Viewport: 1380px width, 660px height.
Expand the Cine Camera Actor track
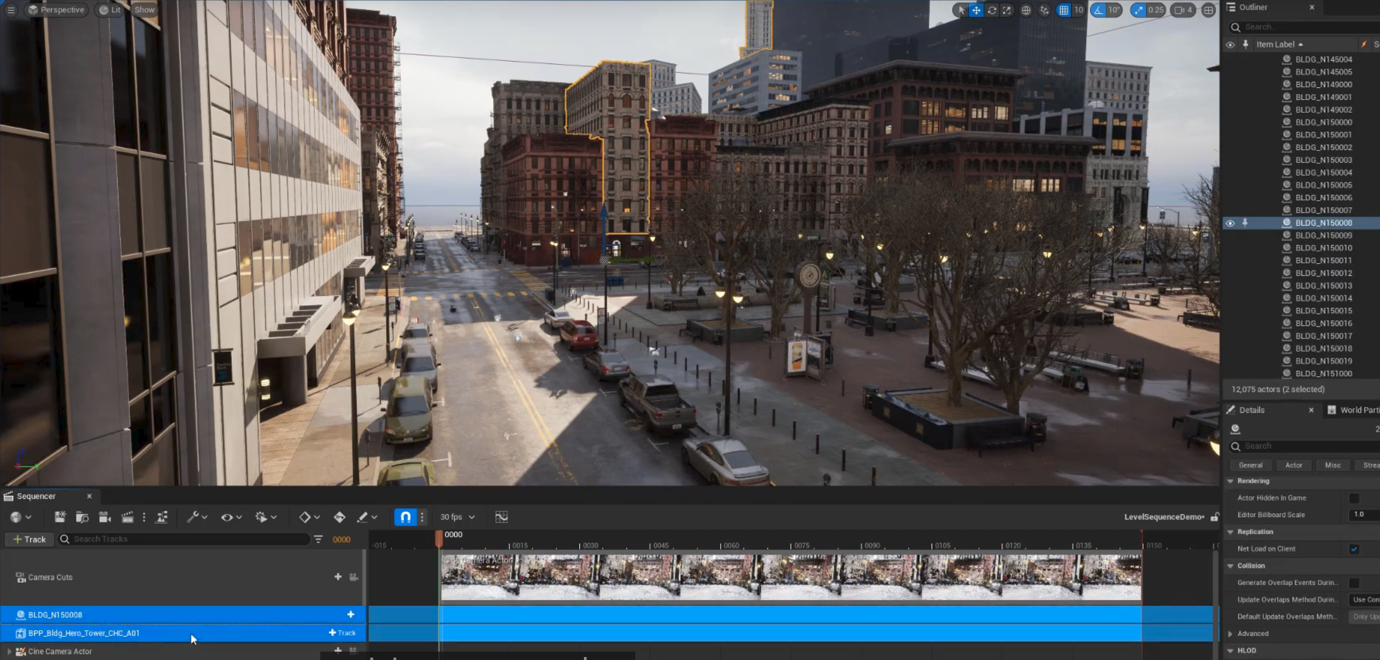pos(8,651)
